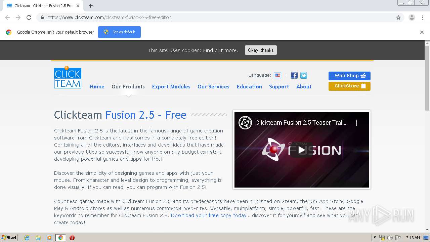The image size is (430, 242).
Task: Open Our Products menu
Action: coord(128,87)
